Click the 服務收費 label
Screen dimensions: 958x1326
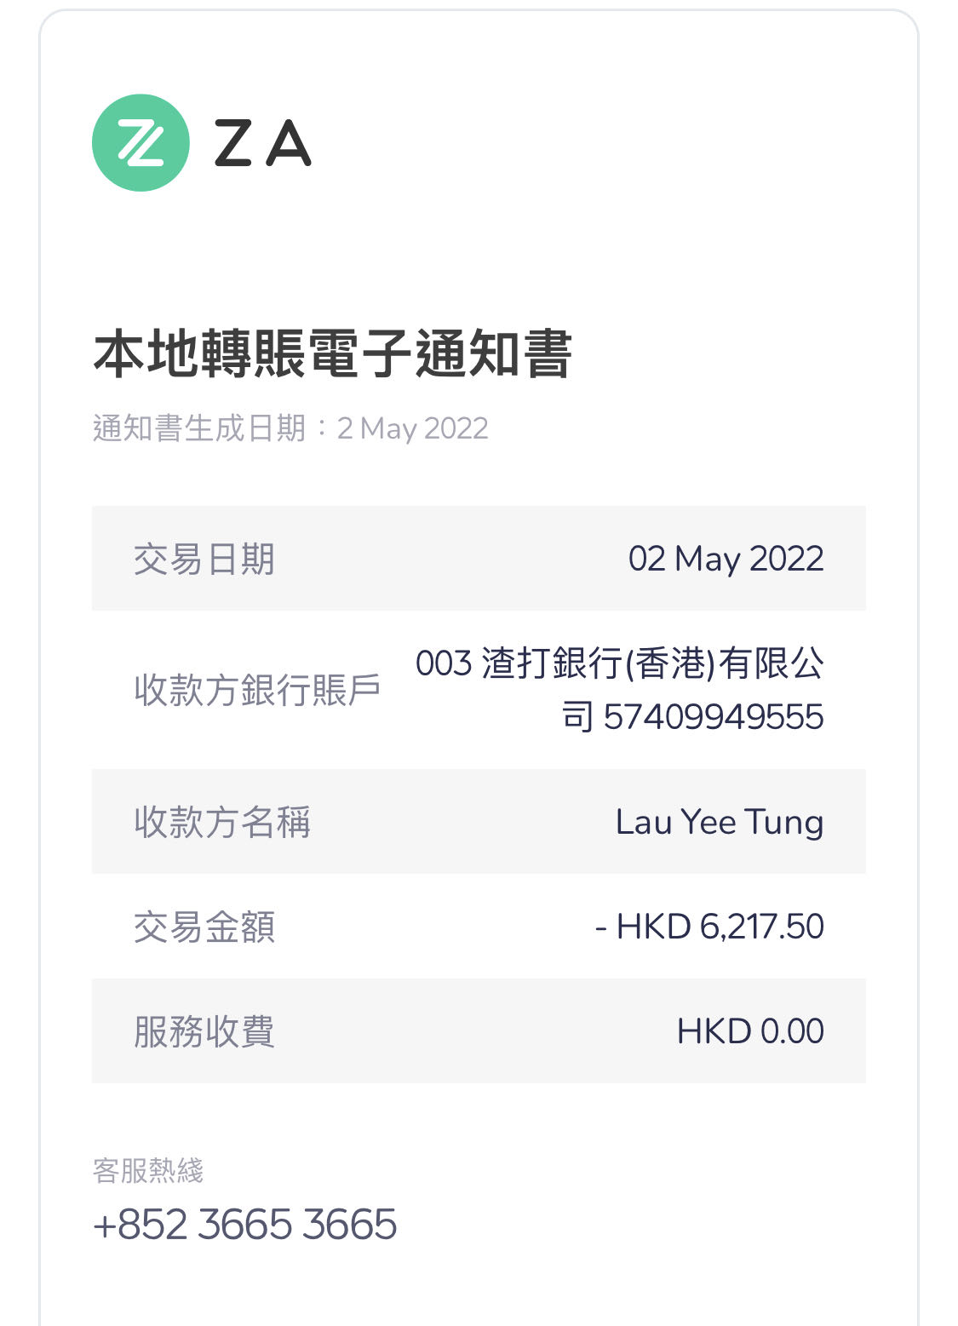pos(204,1031)
